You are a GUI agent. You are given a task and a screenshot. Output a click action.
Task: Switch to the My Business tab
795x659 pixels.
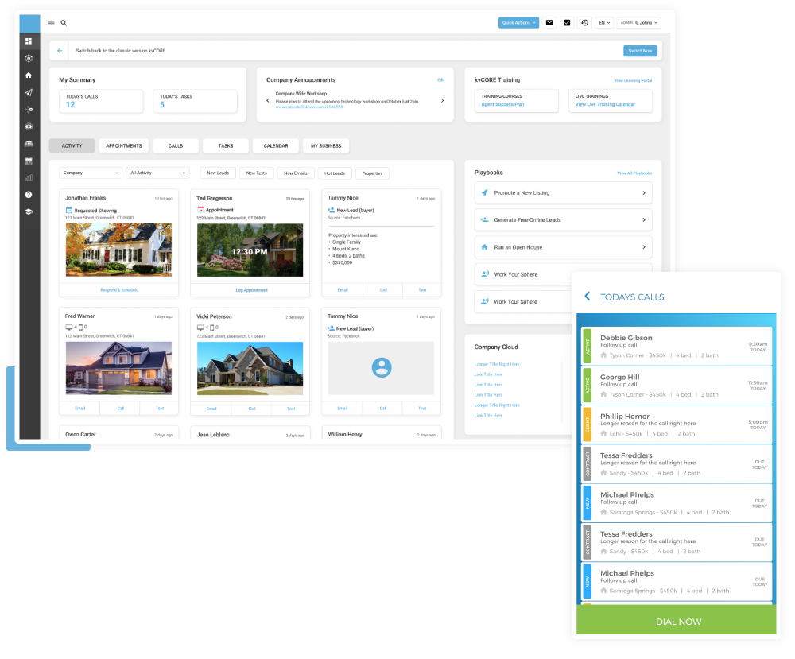coord(326,146)
